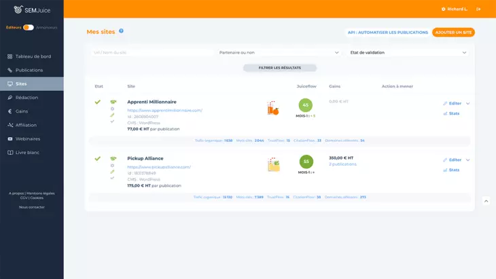Click the Juiceflow column header

click(306, 86)
